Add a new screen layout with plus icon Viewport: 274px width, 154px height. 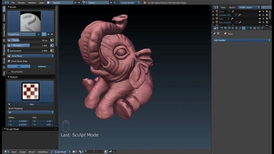coord(75,3)
